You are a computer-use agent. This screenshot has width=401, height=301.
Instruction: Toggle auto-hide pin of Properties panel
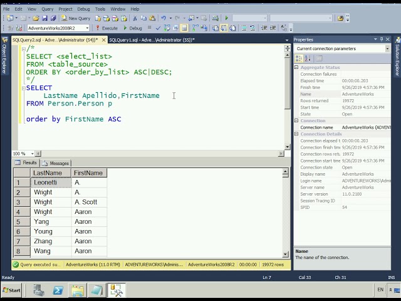pyautogui.click(x=382, y=39)
